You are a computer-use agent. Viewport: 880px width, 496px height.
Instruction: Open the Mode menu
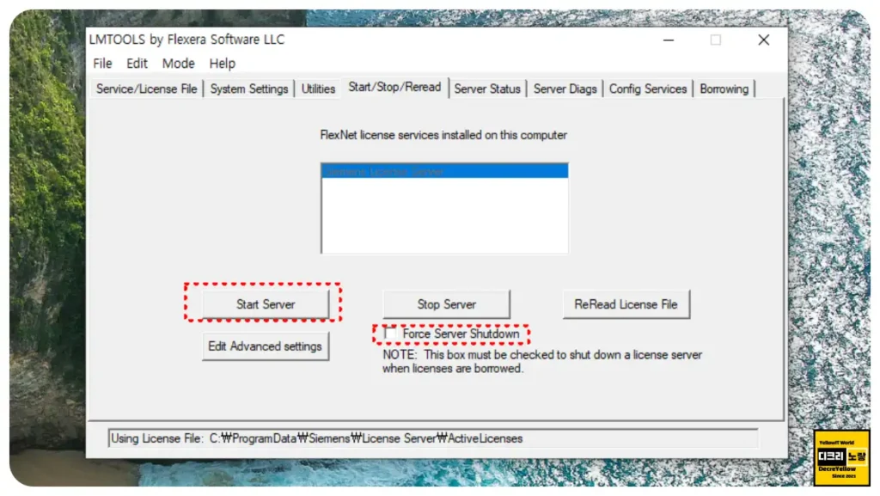click(179, 64)
